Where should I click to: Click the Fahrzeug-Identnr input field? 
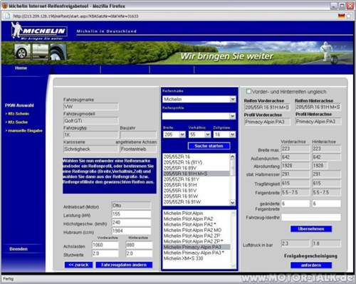click(311, 217)
